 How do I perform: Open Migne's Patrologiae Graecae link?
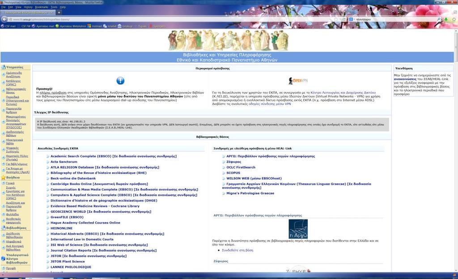(250, 193)
